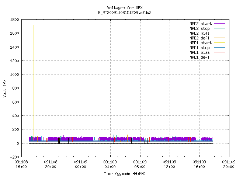This screenshot has height=177, width=236.
Task: Click the 0 y-axis tick label
Action: (x=18, y=143)
